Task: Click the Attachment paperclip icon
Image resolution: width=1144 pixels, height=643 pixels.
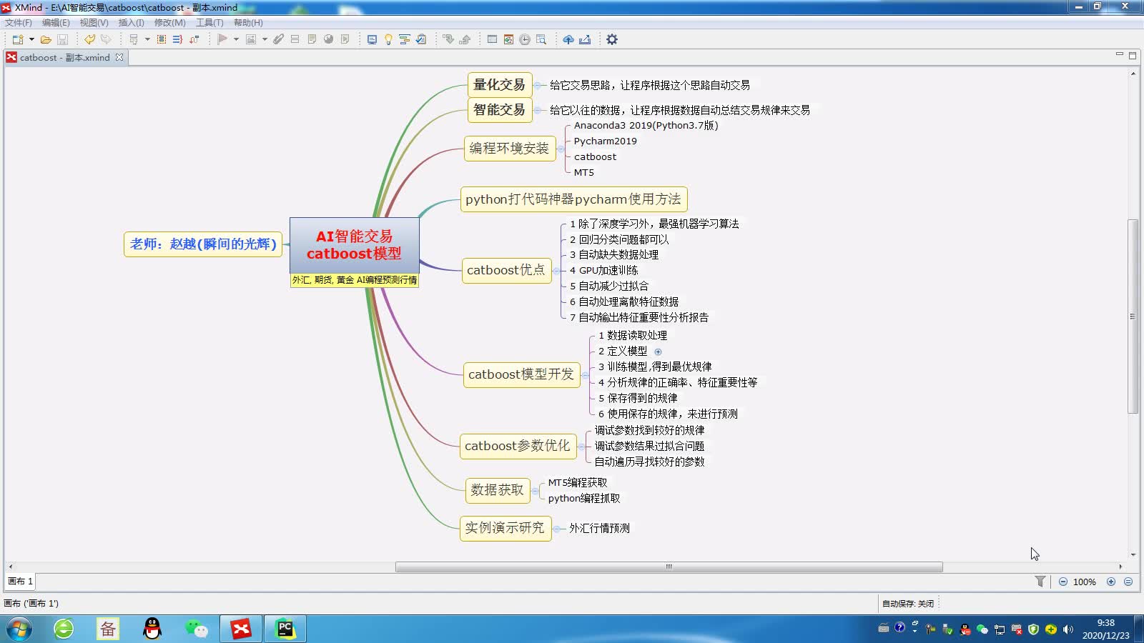Action: click(x=279, y=39)
